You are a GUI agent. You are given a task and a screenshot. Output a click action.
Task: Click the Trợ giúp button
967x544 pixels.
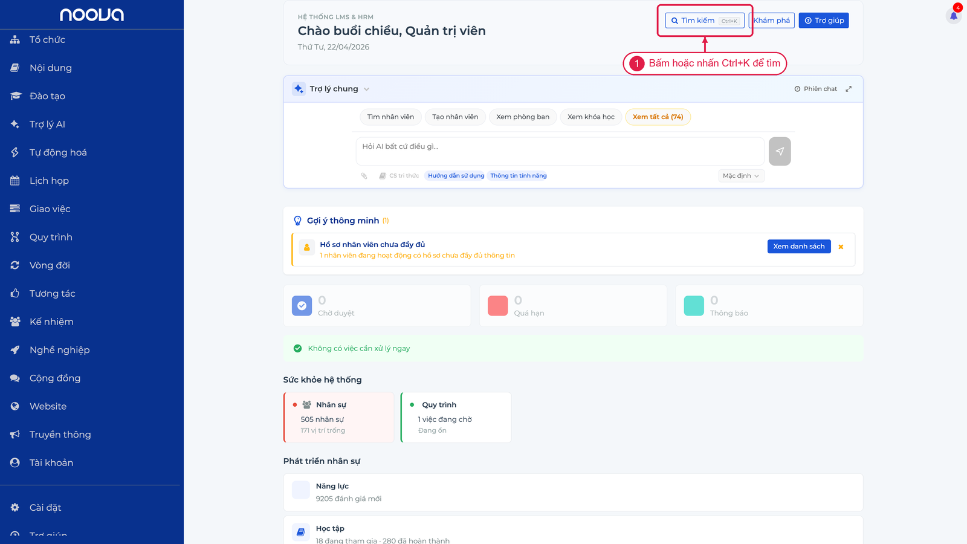(x=824, y=21)
